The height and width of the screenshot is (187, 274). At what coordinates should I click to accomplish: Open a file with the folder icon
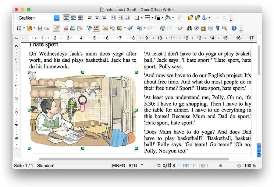(30, 28)
